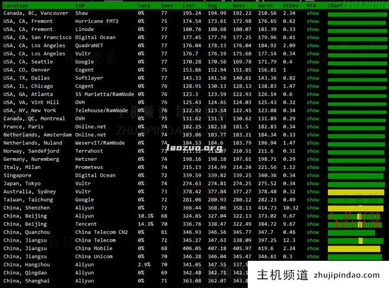Open show link for Jiangsu China Unicom
389x288 pixels.
312,256
